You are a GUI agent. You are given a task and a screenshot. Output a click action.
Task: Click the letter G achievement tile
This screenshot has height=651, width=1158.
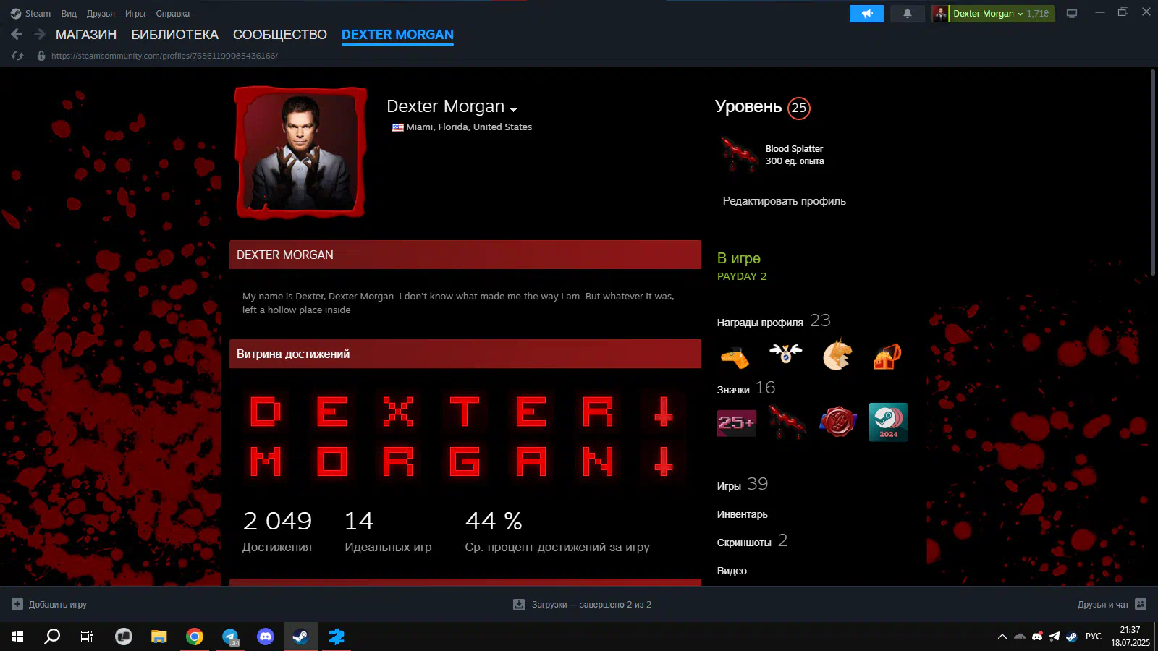pos(465,461)
